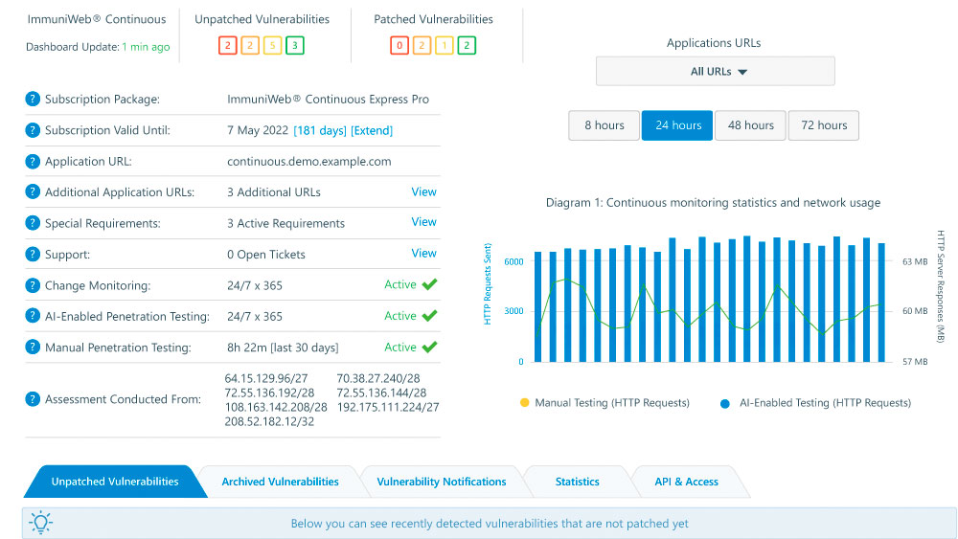Click help icon beside Assessment Conducted From
This screenshot has width=958, height=539.
34,399
